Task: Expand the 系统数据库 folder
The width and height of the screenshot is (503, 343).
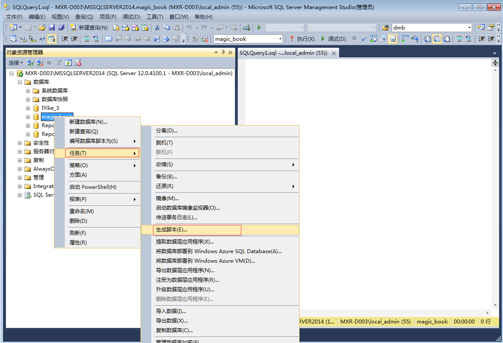Action: (x=28, y=91)
